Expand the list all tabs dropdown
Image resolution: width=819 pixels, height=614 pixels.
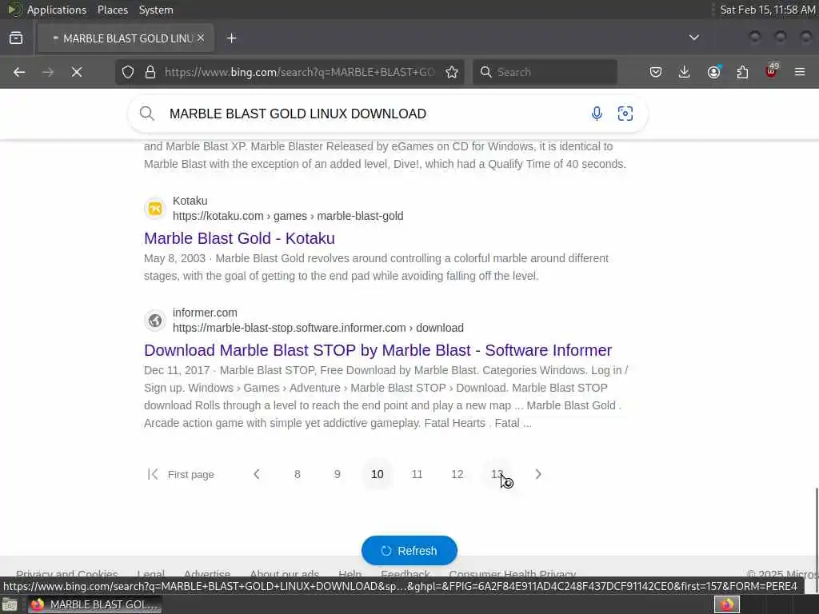(694, 38)
